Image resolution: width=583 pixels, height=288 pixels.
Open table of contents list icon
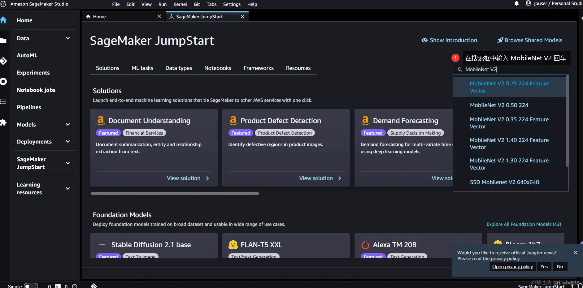point(3,102)
